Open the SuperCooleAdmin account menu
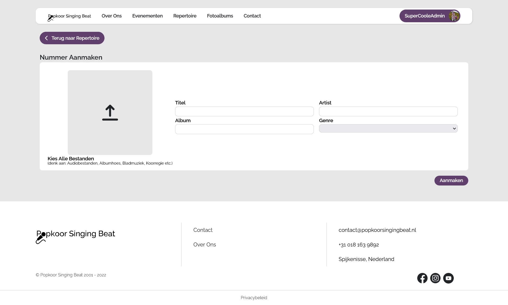The width and height of the screenshot is (508, 305). click(425, 16)
